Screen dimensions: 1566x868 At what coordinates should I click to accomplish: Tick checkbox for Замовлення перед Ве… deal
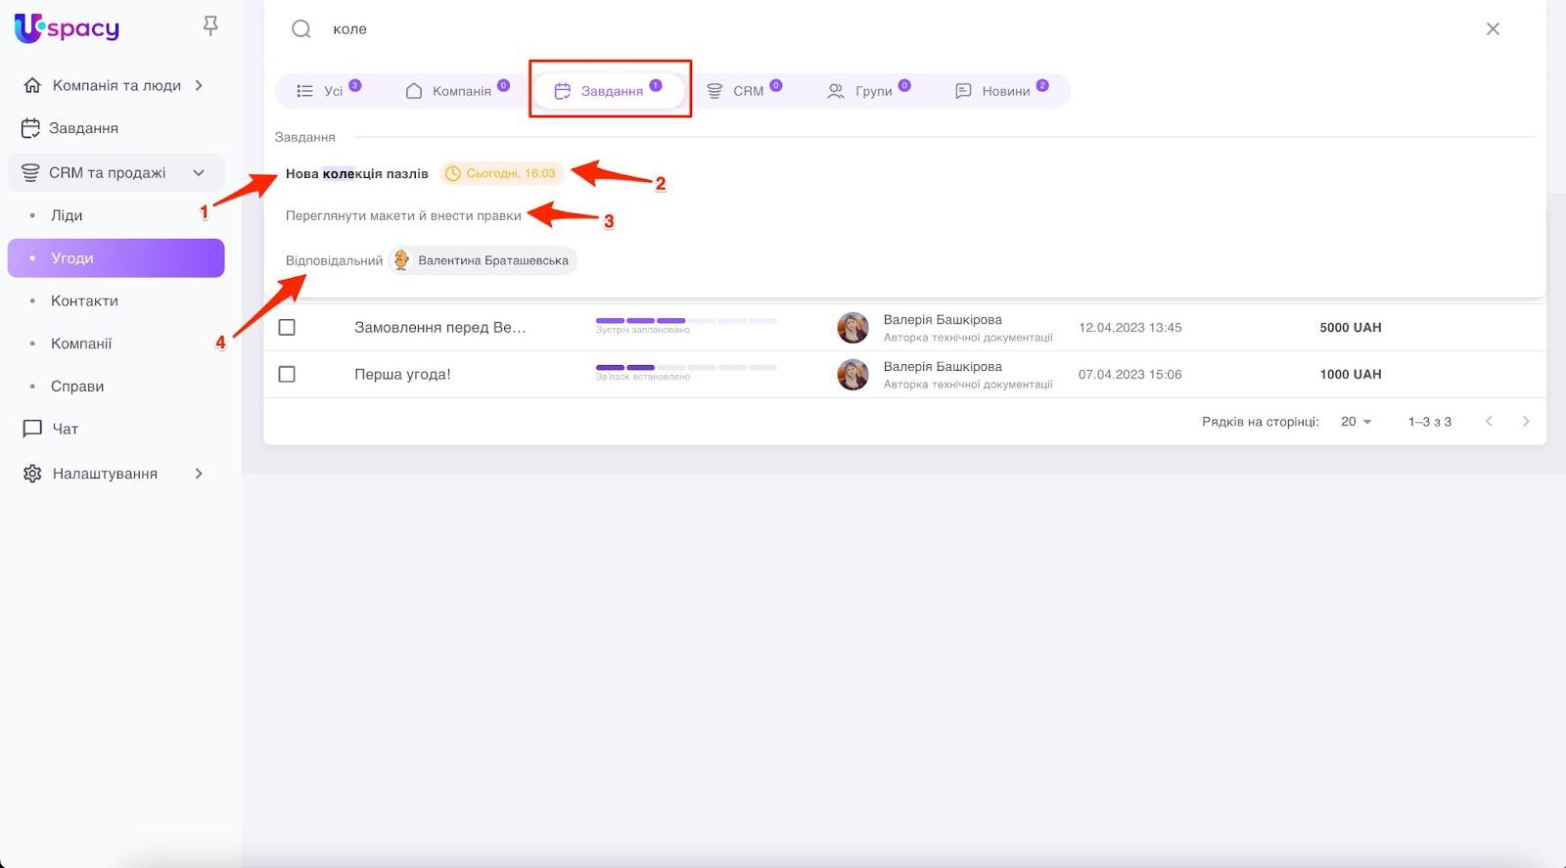click(287, 328)
